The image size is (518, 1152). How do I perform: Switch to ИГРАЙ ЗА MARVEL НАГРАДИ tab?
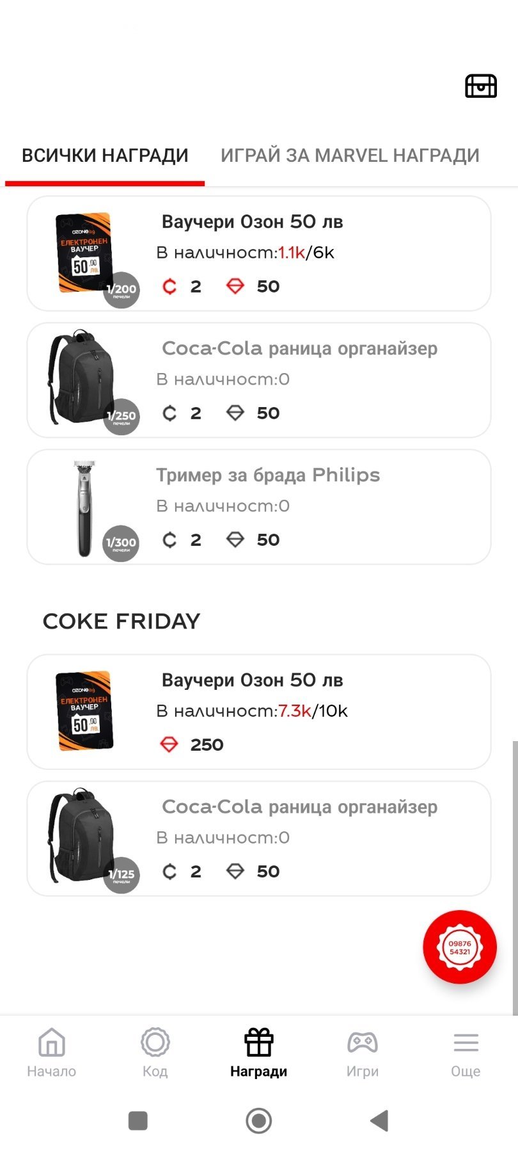350,156
